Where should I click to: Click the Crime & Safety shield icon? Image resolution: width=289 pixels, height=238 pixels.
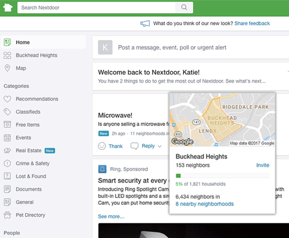point(7,163)
